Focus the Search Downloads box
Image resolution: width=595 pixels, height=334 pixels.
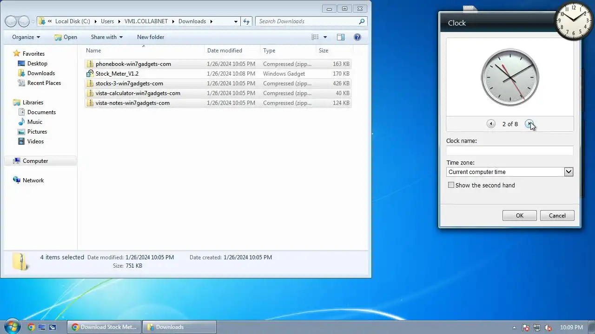click(x=307, y=21)
